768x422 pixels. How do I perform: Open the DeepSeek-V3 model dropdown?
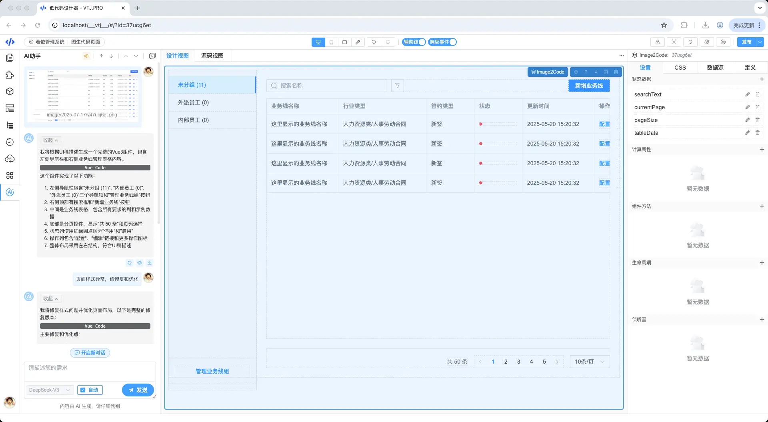50,390
